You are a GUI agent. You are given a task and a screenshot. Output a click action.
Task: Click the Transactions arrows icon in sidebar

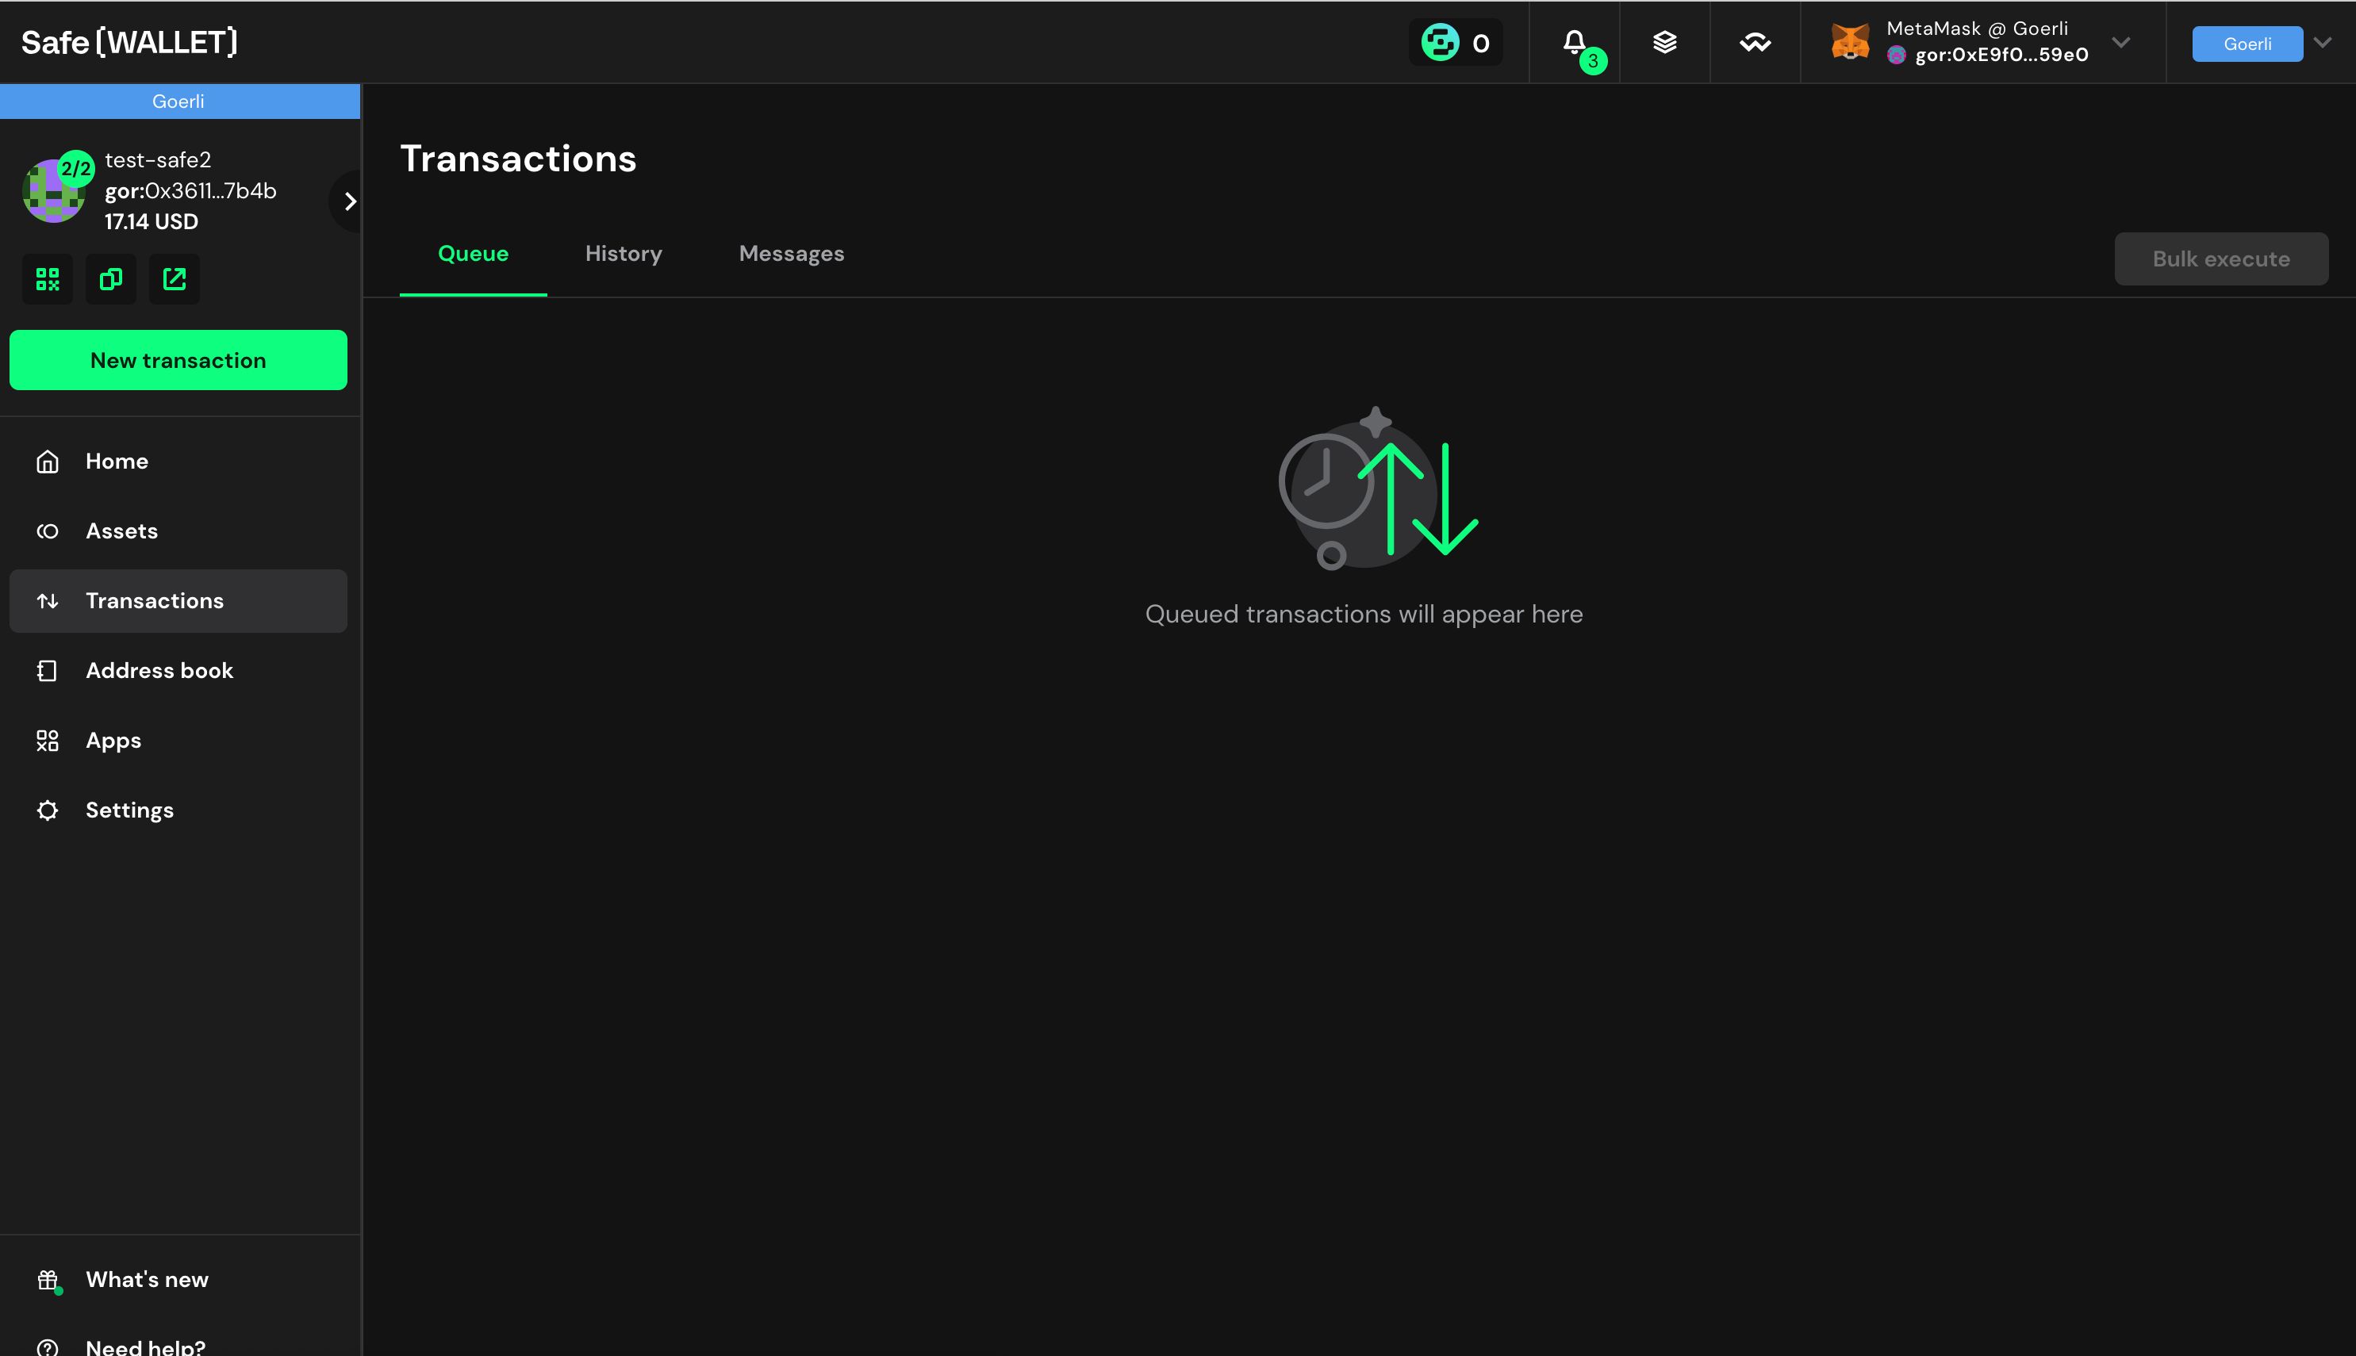(48, 601)
